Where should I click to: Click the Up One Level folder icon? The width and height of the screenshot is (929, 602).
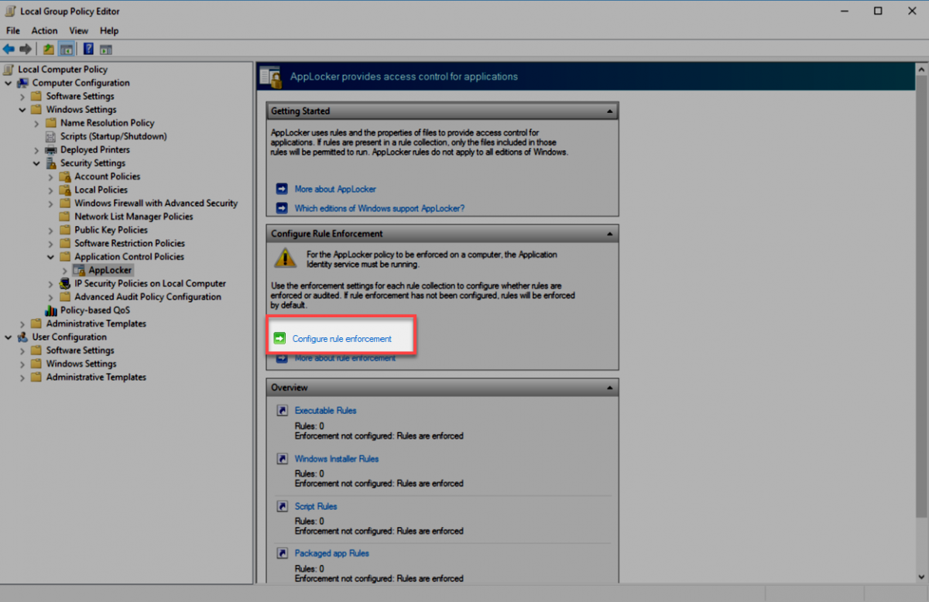coord(49,49)
